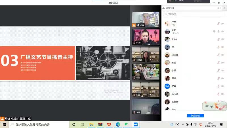227x128 pixels.
Task: Toggle microphone for member 庄悦
Action: coord(218,24)
